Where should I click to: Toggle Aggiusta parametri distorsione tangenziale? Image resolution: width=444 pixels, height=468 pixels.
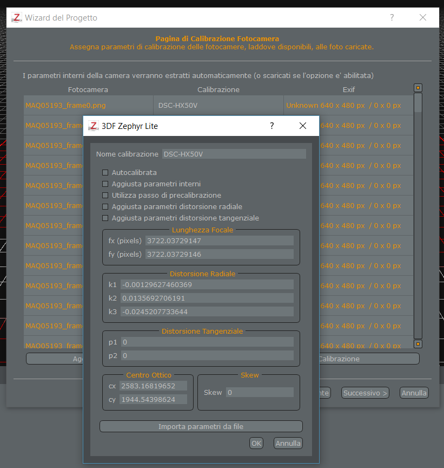tap(105, 218)
